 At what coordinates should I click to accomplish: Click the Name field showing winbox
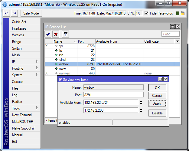click(113, 87)
